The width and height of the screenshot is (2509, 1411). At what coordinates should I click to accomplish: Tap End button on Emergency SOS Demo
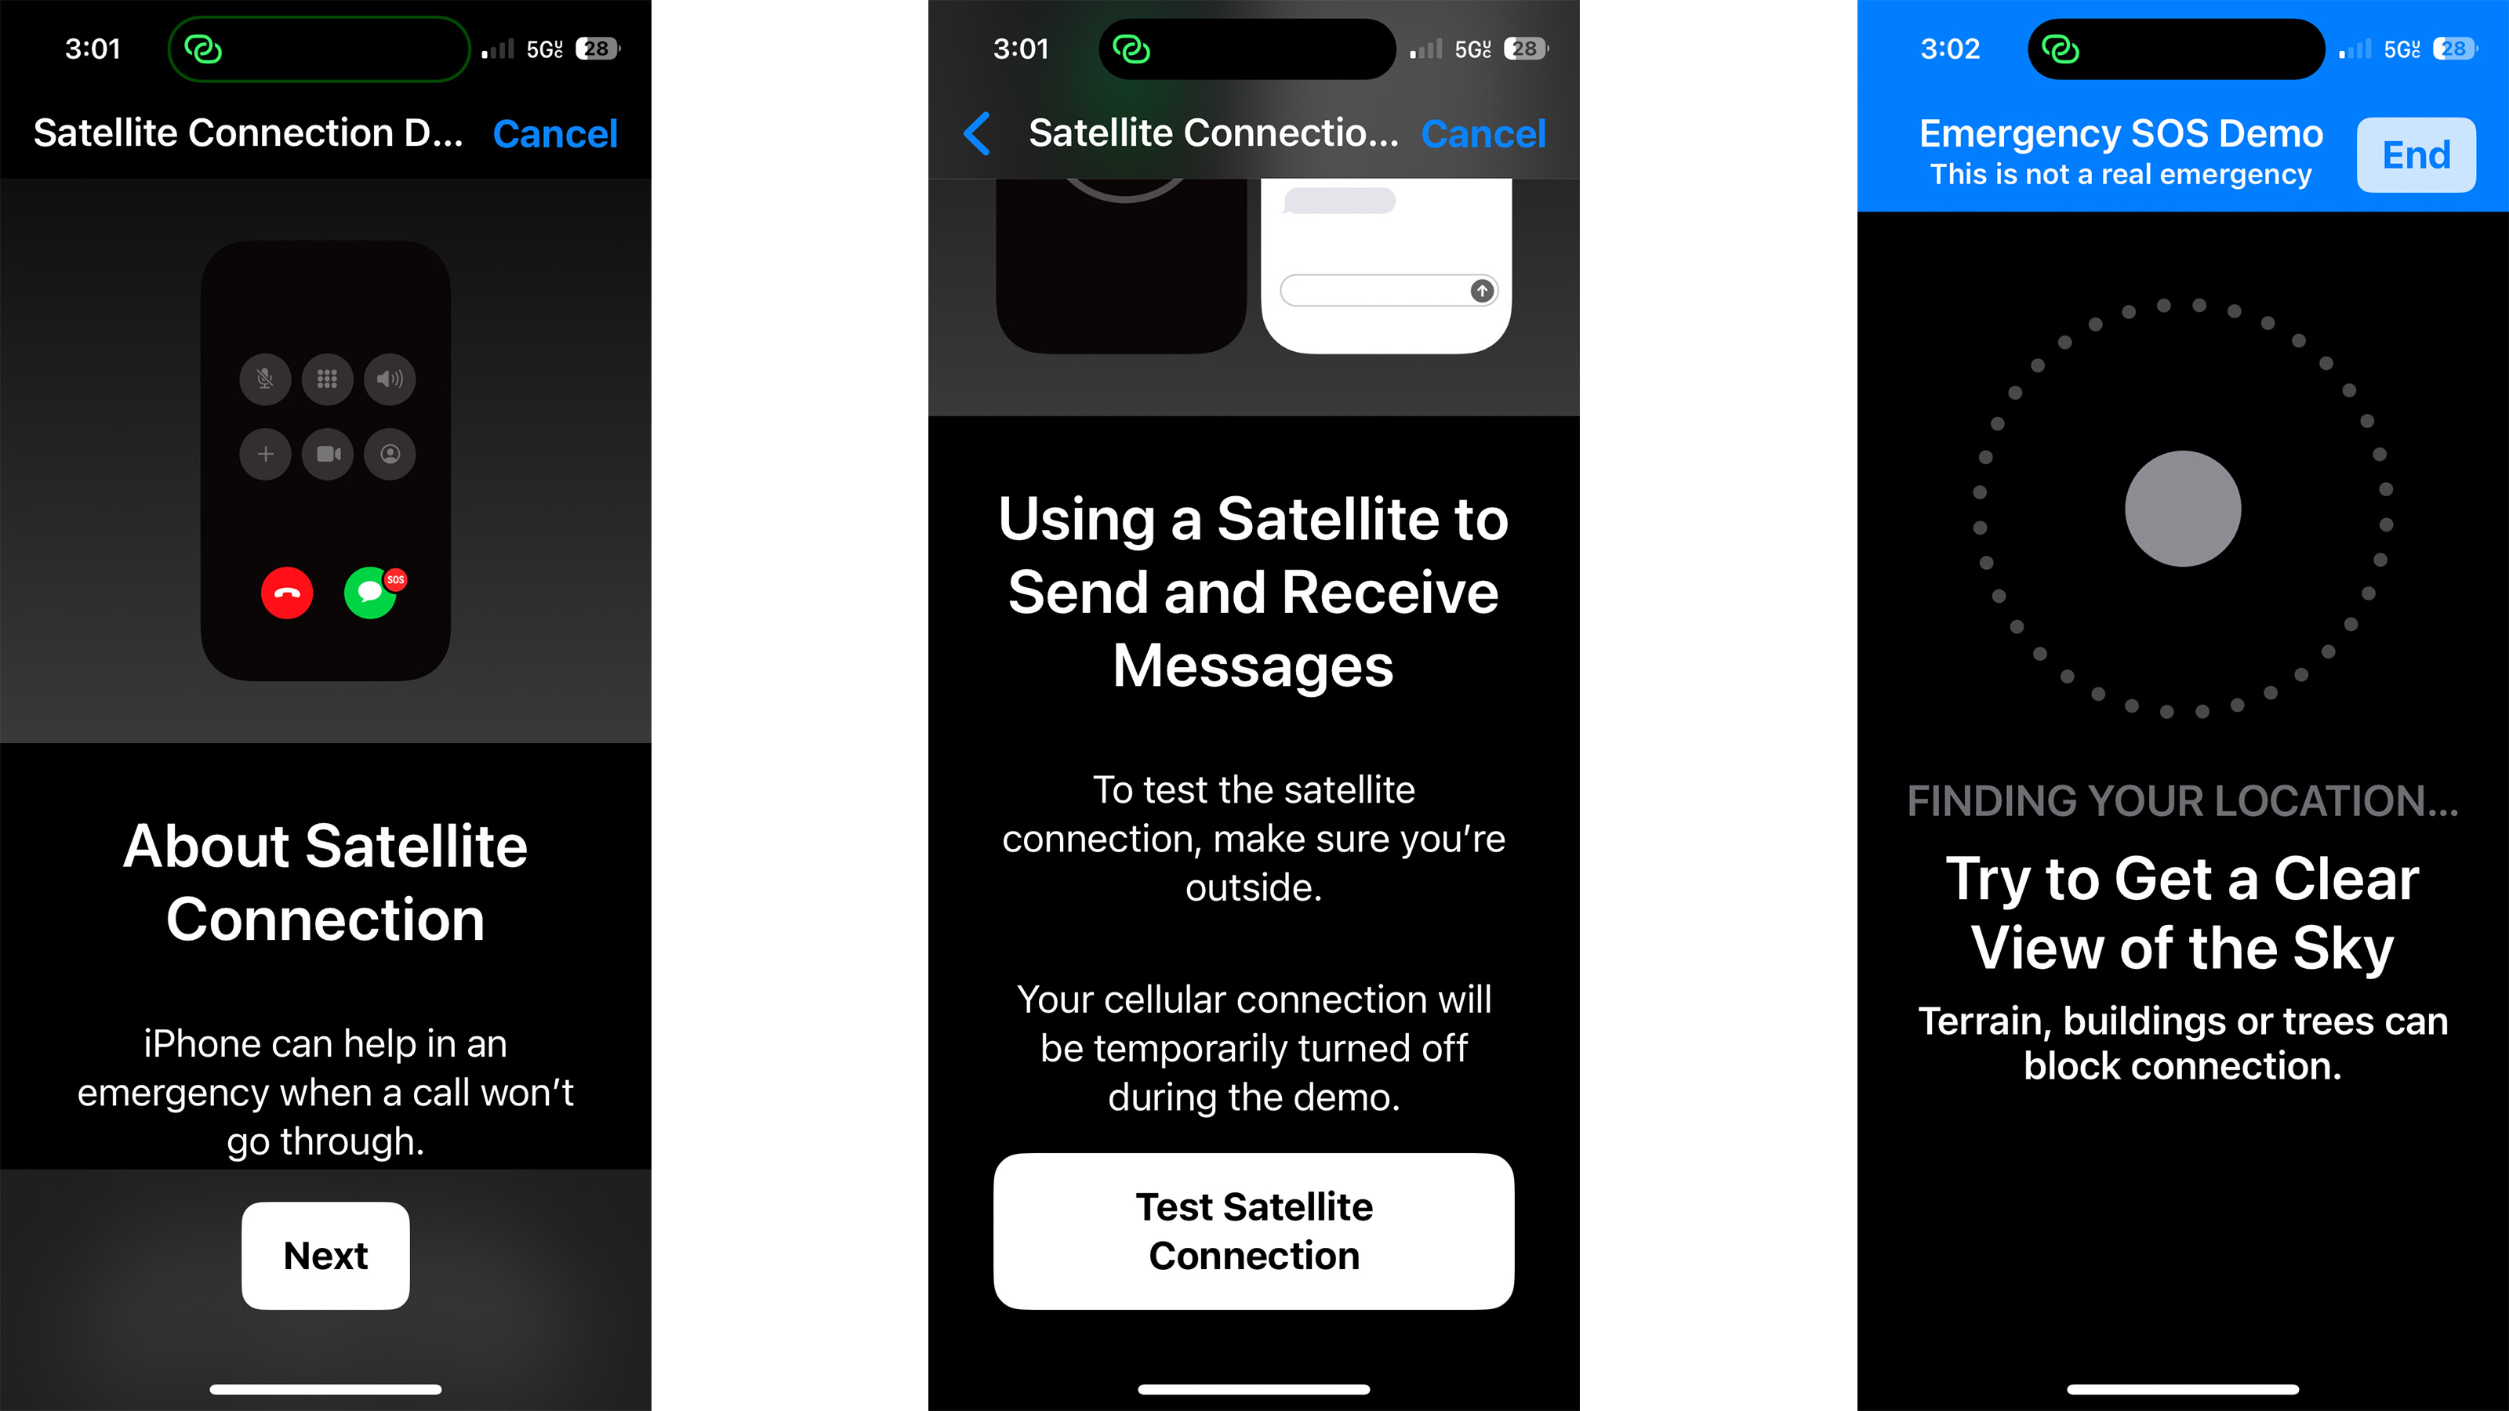pyautogui.click(x=2418, y=154)
